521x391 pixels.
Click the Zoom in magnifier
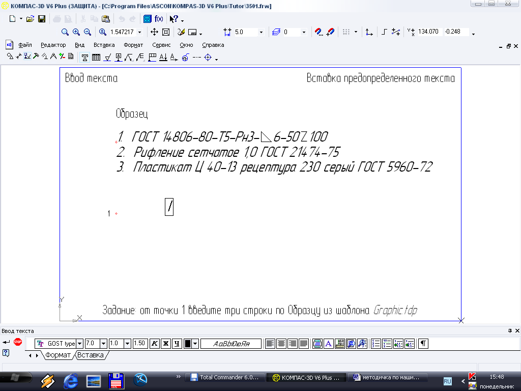(x=76, y=32)
